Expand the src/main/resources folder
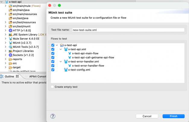The image size is (189, 122). (x=5, y=14)
